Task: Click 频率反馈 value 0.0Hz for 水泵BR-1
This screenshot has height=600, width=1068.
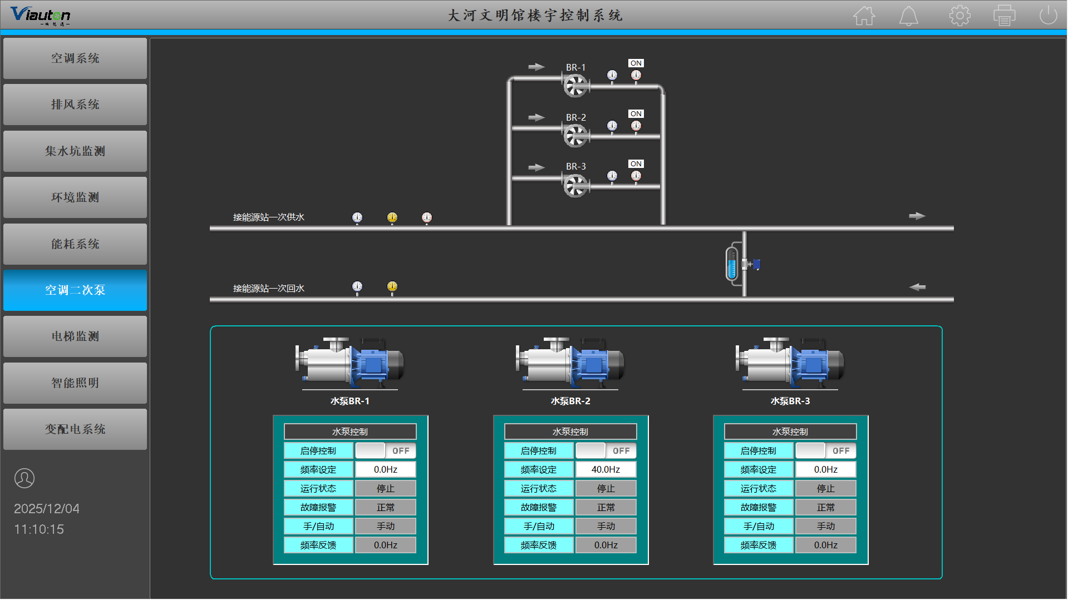Action: click(x=386, y=546)
